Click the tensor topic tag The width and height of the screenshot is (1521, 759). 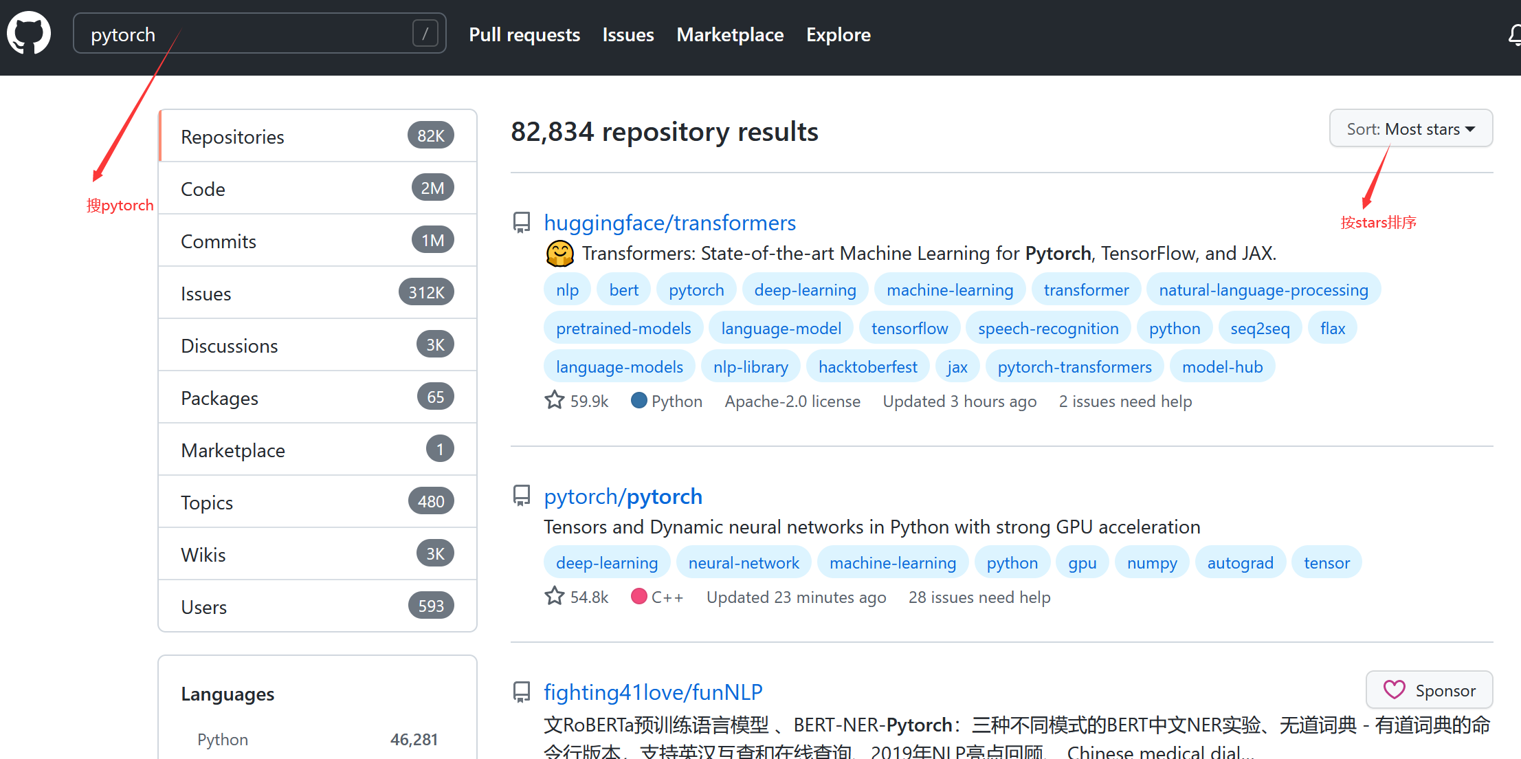1326,562
